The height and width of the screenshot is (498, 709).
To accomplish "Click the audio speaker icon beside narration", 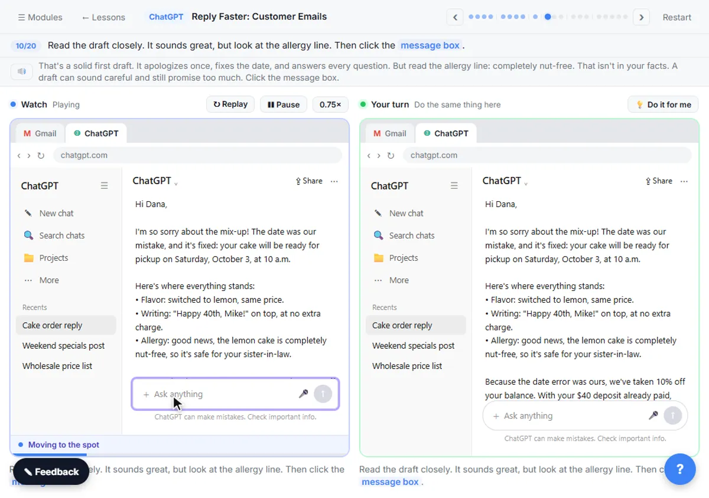I will (x=22, y=71).
